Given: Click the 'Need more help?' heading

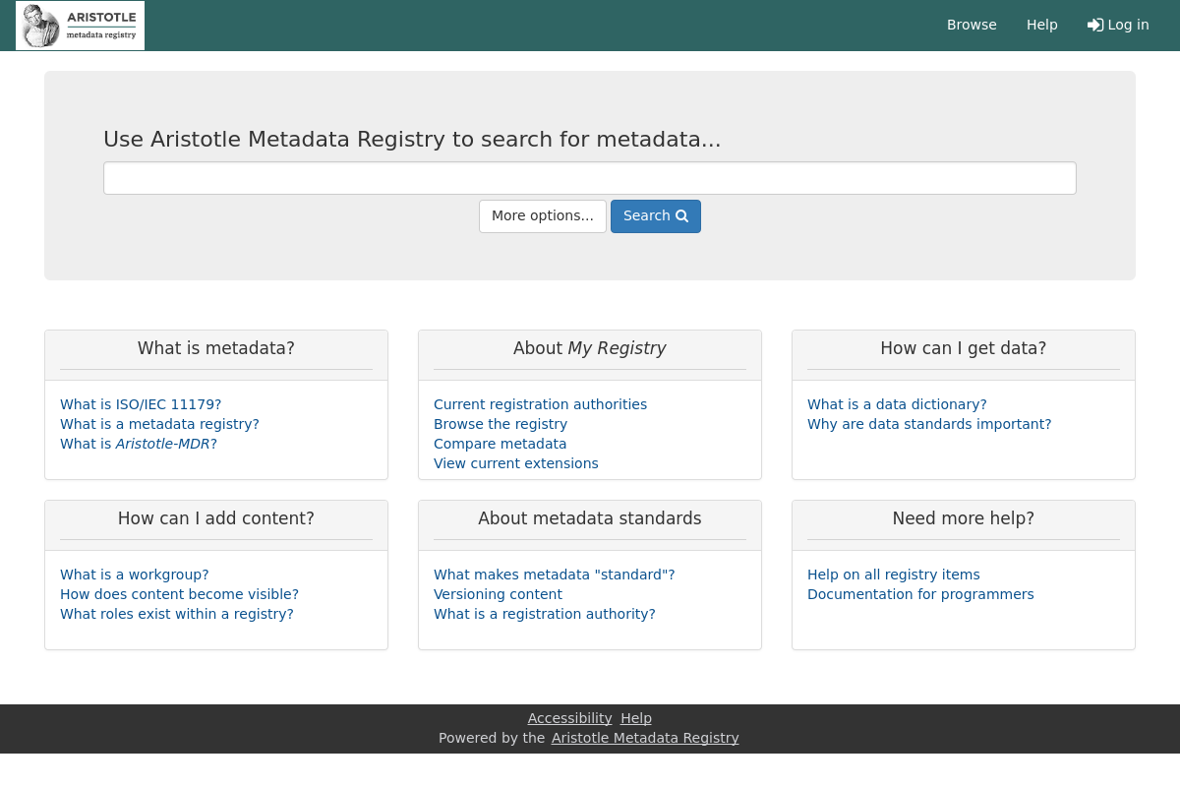Looking at the screenshot, I should pos(964,518).
